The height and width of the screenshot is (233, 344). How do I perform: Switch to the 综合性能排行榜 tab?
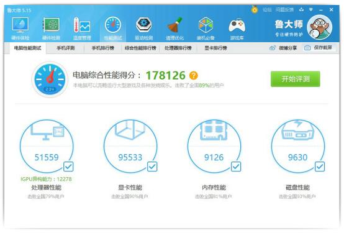click(140, 48)
